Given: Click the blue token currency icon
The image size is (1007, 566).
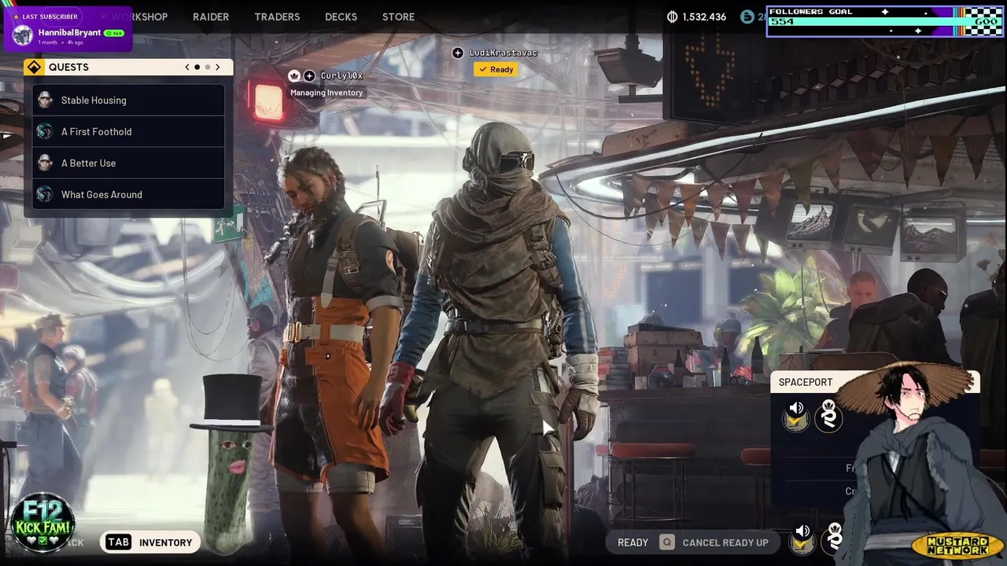Looking at the screenshot, I should pyautogui.click(x=747, y=17).
